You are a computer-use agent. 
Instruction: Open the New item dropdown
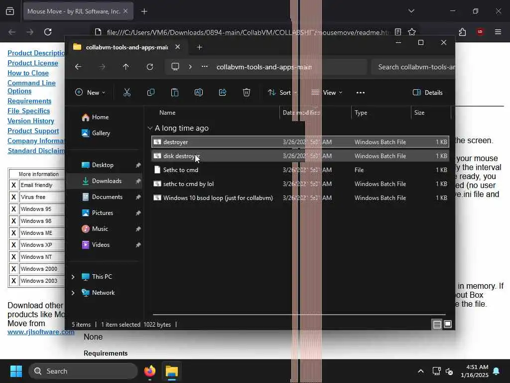[90, 92]
